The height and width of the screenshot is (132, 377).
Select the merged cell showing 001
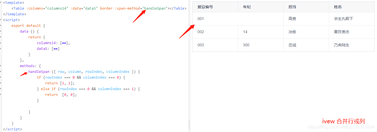(238, 19)
